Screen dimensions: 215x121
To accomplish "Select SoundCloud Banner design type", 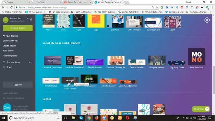I will click(128, 82).
